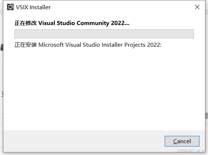Click the partially hidden dark glyph behind left edge

click(2, 47)
